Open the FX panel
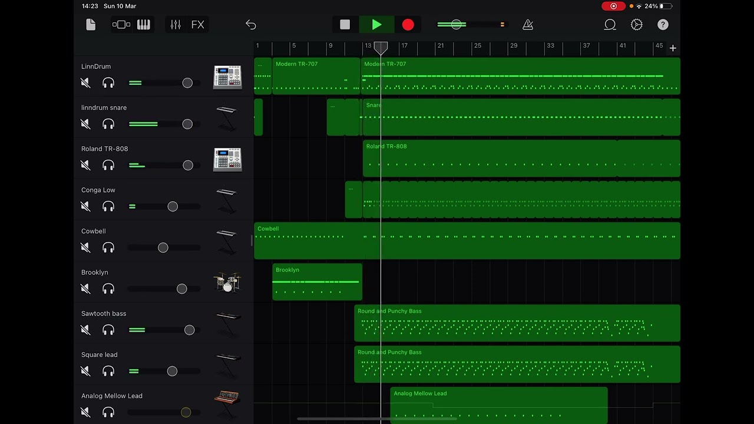This screenshot has height=424, width=754. [198, 25]
